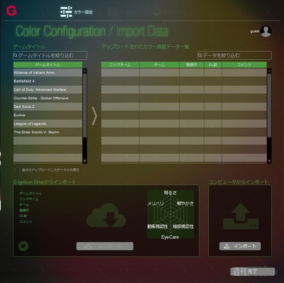Sort by DL数 column header

[213, 65]
